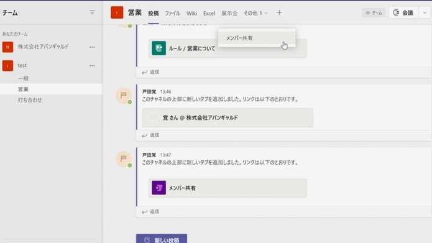Click the 13:47 timestamp
Screen dimensions: 432x243
[x=165, y=155]
